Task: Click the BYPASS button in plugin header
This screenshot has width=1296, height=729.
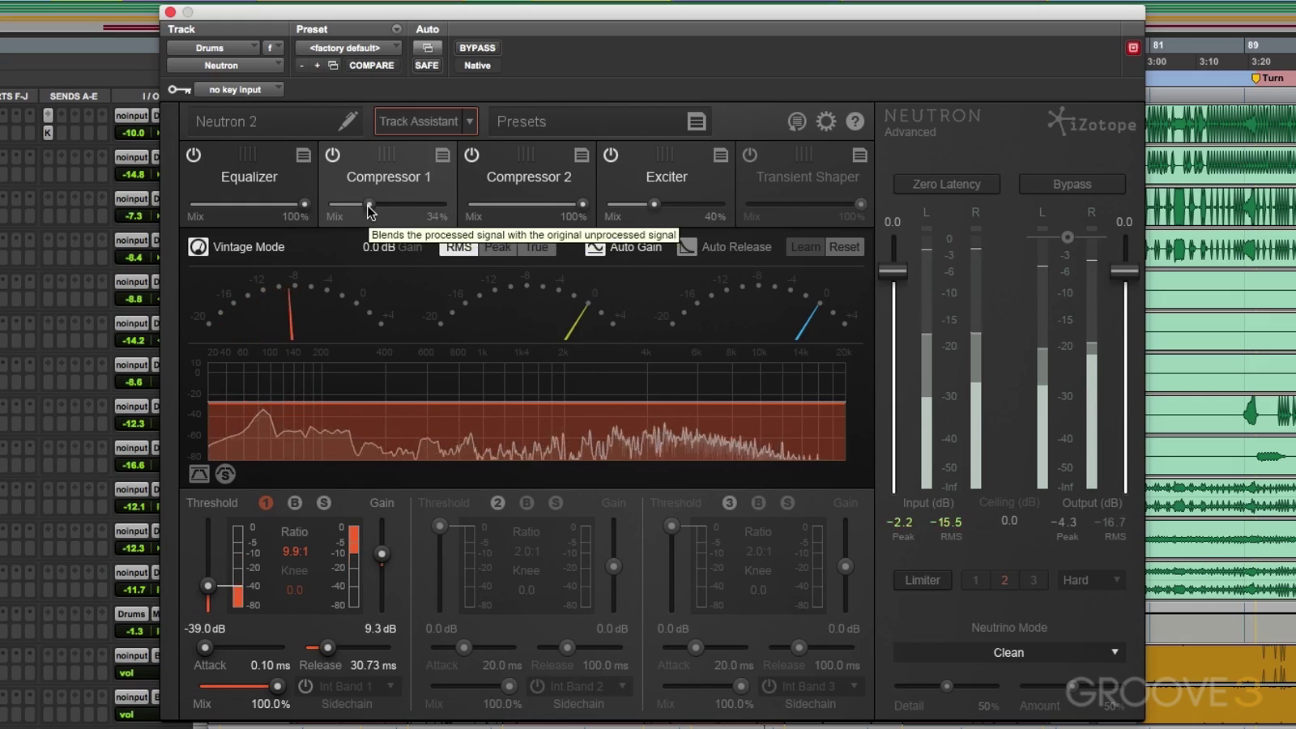Action: (x=477, y=48)
